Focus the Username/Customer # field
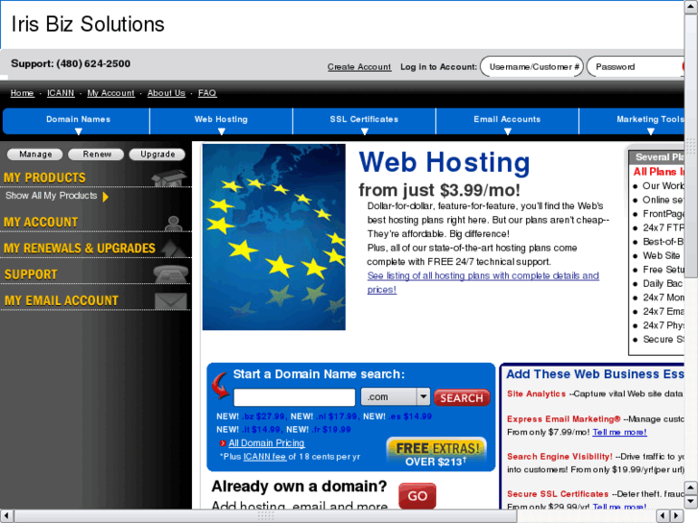Screen dimensions: 698x523 532,67
